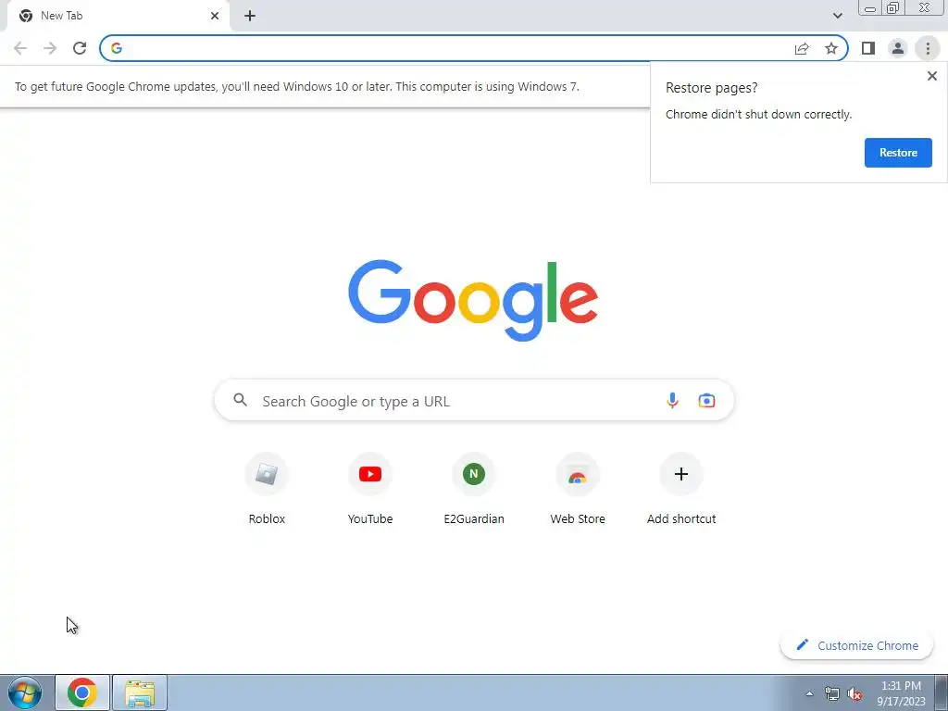Open the side panel icon
This screenshot has height=711, width=948.
pyautogui.click(x=868, y=48)
